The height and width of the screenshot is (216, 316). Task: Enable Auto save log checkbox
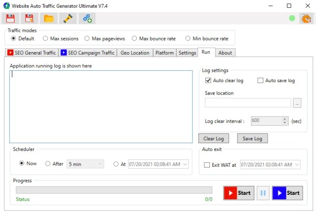pyautogui.click(x=260, y=81)
